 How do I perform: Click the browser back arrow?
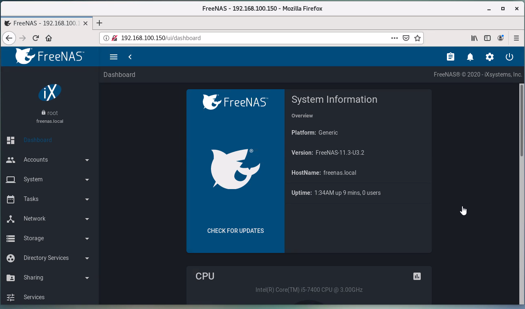[x=9, y=38]
